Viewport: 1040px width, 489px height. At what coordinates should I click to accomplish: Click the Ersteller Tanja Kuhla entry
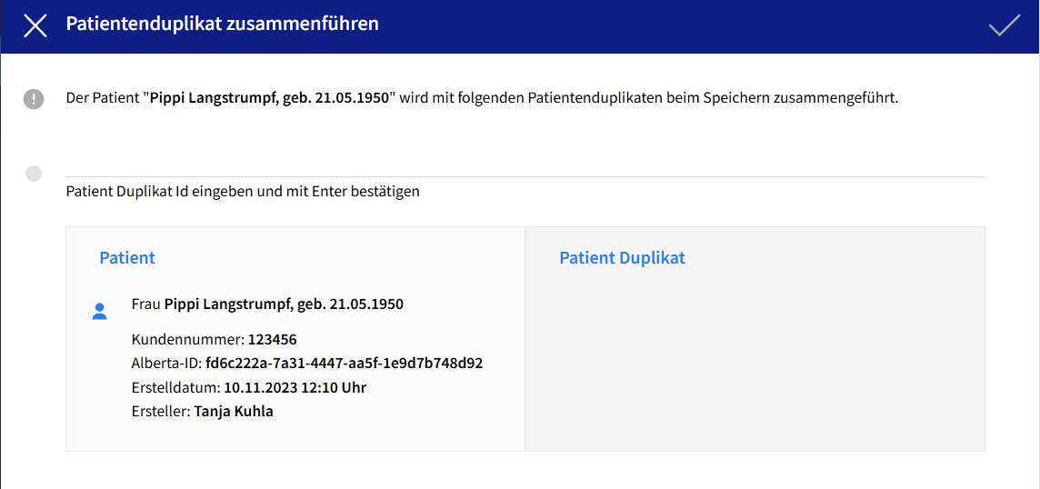click(234, 411)
